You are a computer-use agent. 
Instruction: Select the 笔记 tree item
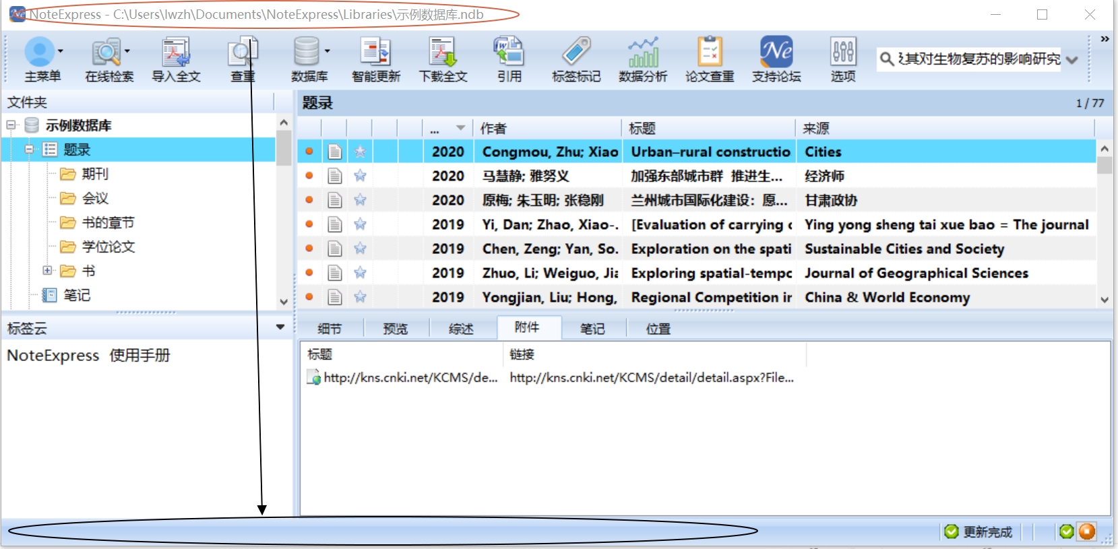click(x=76, y=295)
